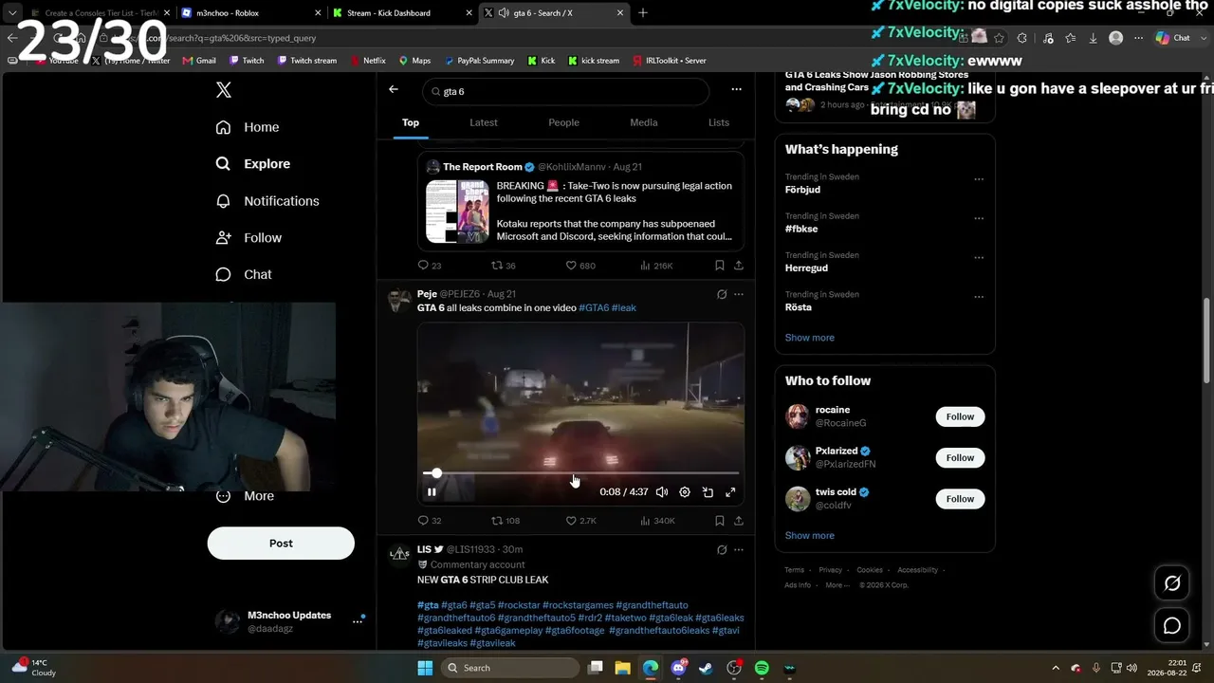Open Explore in X sidebar
The height and width of the screenshot is (683, 1214).
point(253,164)
